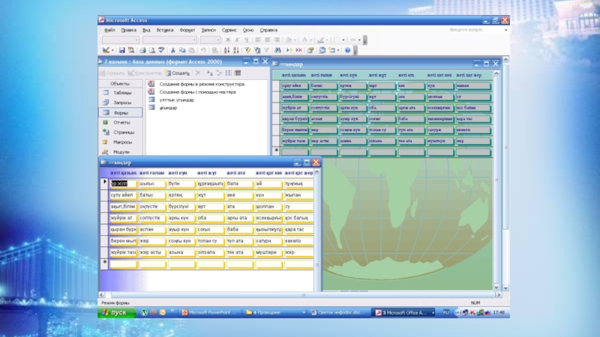The width and height of the screenshot is (600, 337).
Task: Click the Filter by Selection icon
Action: tap(247, 50)
